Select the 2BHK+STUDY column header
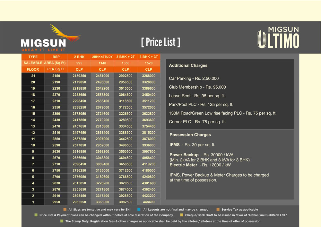Image resolution: width=321 pixels, height=227 pixels. (x=102, y=57)
